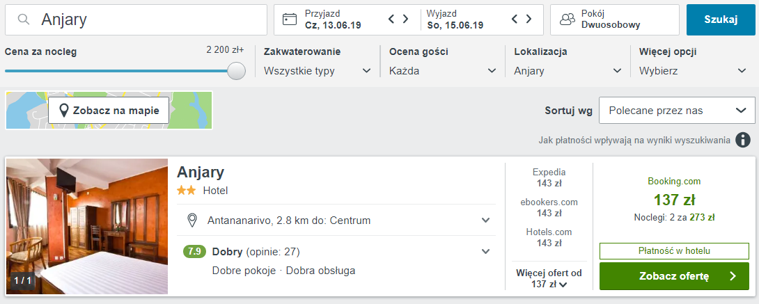This screenshot has height=304, width=759.
Task: Click the hotel room photo thumbnail
Action: [87, 226]
